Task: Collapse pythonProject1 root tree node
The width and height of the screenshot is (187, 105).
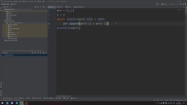Action: pyautogui.click(x=3, y=9)
